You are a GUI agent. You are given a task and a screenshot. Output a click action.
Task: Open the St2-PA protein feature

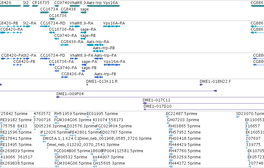(x=26, y=59)
